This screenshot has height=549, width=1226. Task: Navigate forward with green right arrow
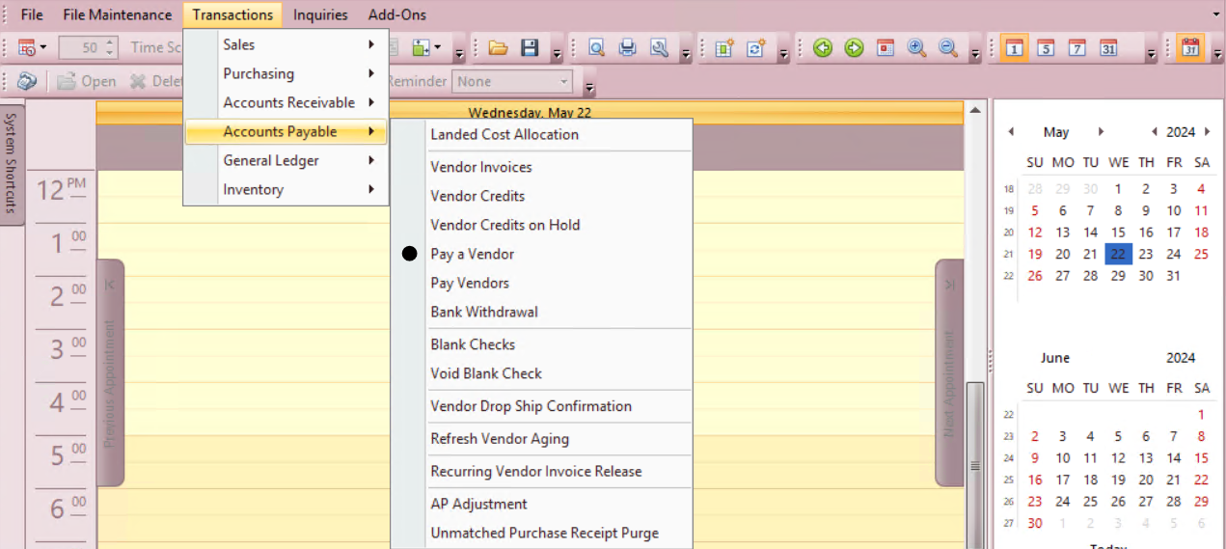[854, 47]
